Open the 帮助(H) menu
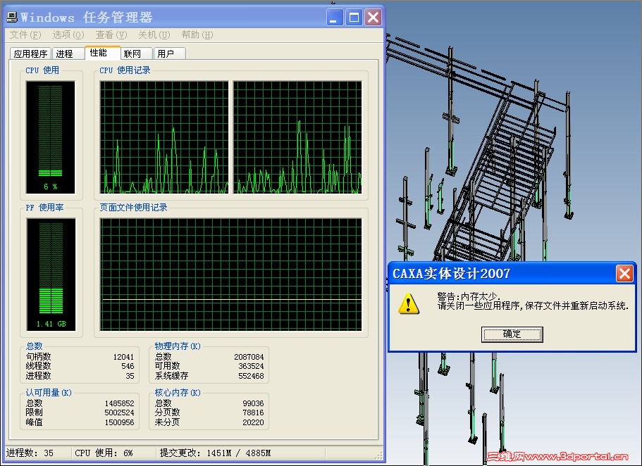Viewport: 642px width, 466px height. (x=197, y=34)
